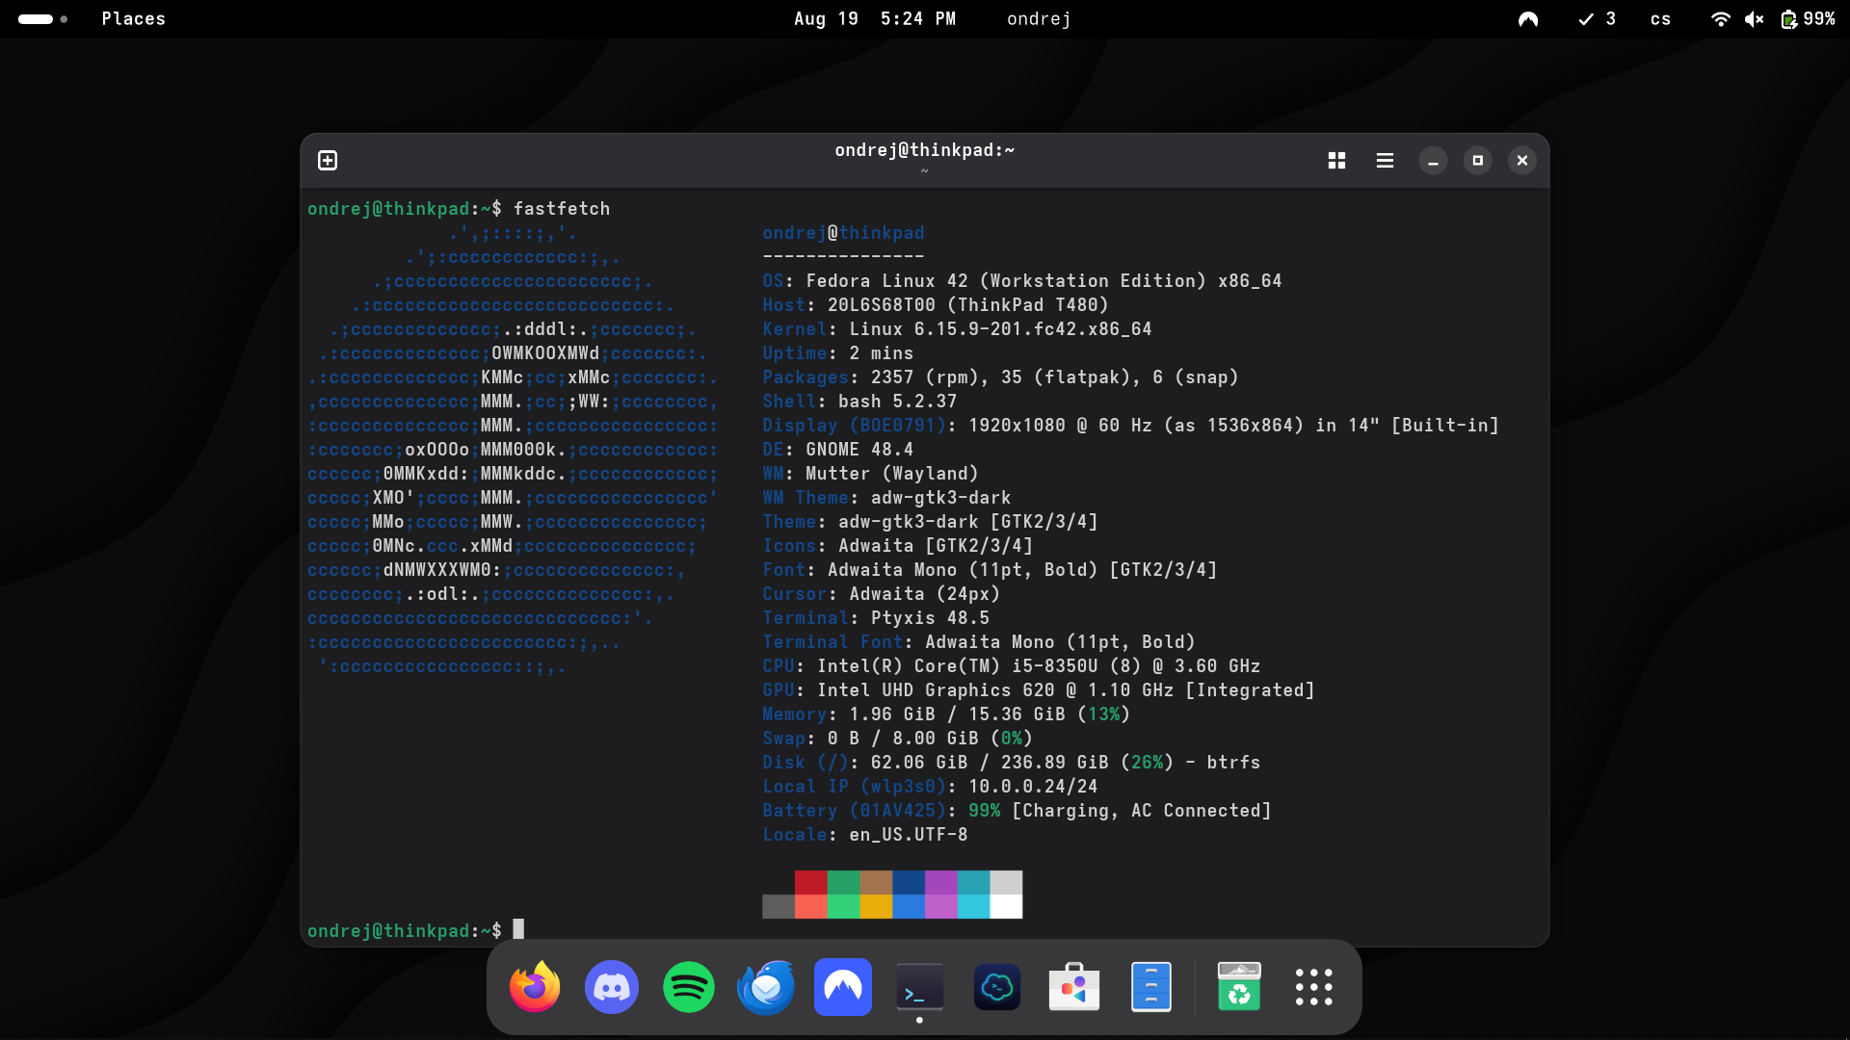Viewport: 1850px width, 1040px height.
Task: Click the Host line ThinkPad T480
Action: pos(936,305)
